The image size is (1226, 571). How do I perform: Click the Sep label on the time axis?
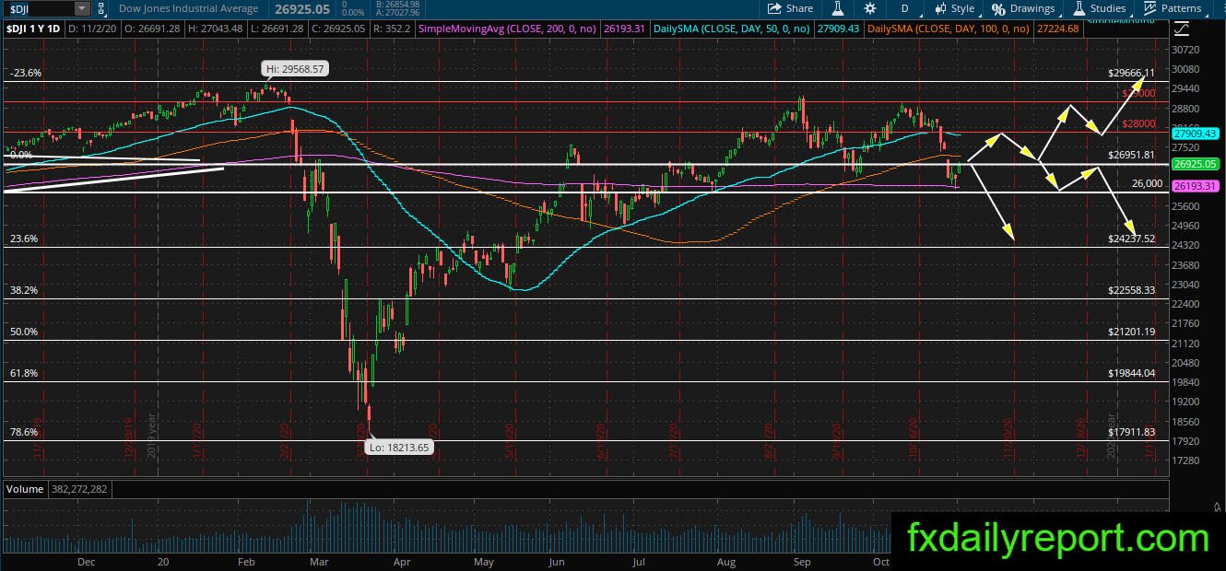[801, 560]
